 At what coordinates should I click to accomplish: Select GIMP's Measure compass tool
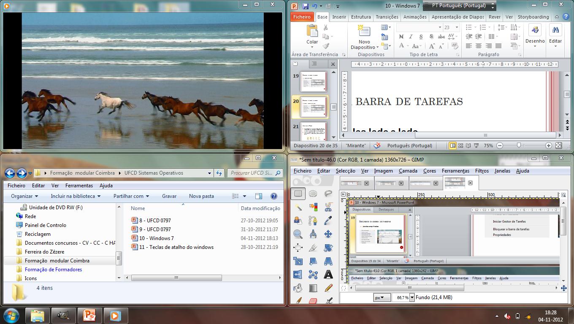tap(313, 234)
